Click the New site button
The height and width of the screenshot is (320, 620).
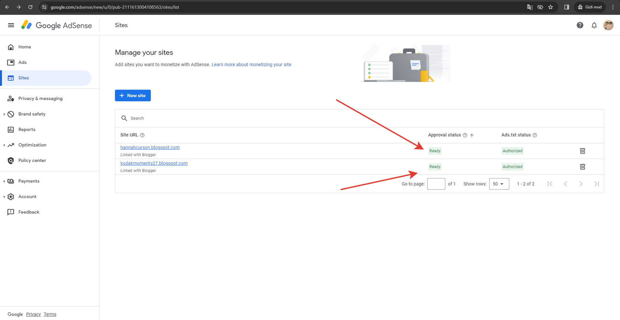(x=133, y=95)
